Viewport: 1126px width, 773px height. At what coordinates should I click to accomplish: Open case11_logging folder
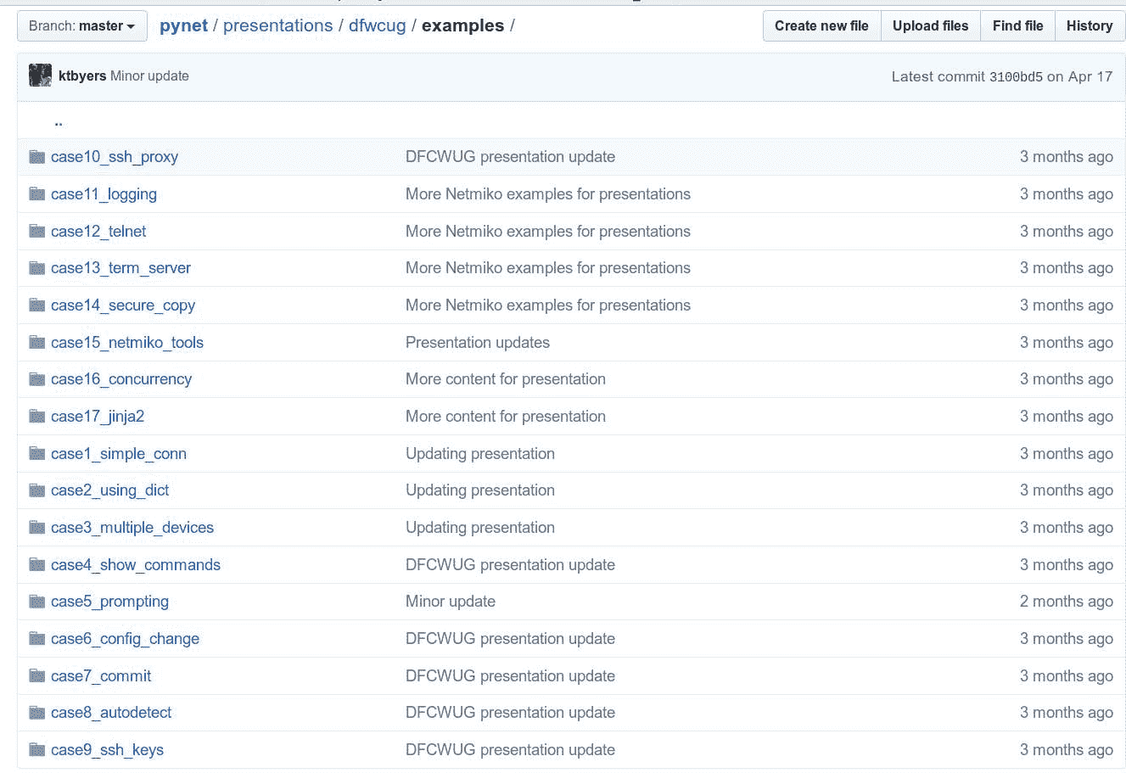click(x=104, y=194)
